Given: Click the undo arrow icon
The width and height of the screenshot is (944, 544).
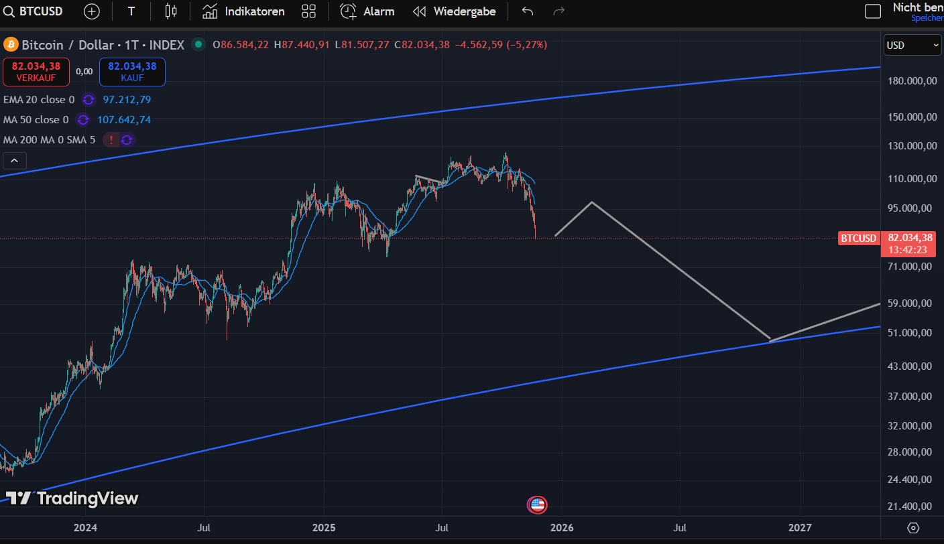Looking at the screenshot, I should pos(528,11).
